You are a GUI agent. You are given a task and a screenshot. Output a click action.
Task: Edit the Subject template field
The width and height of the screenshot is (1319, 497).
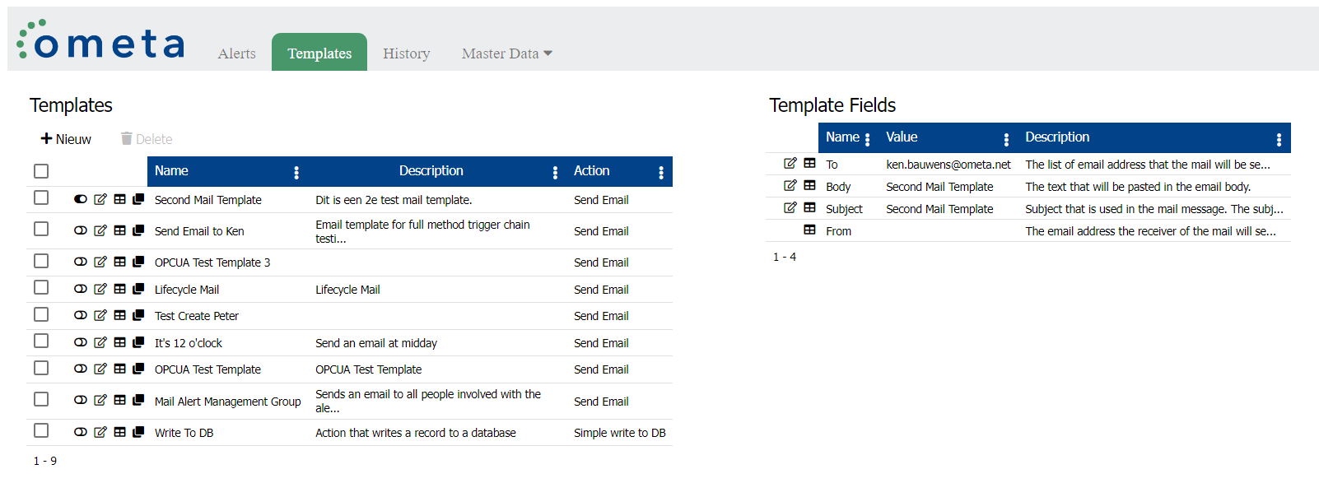point(790,207)
